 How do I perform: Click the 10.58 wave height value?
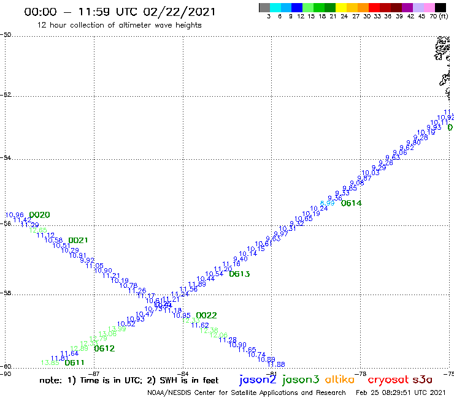tap(53, 240)
